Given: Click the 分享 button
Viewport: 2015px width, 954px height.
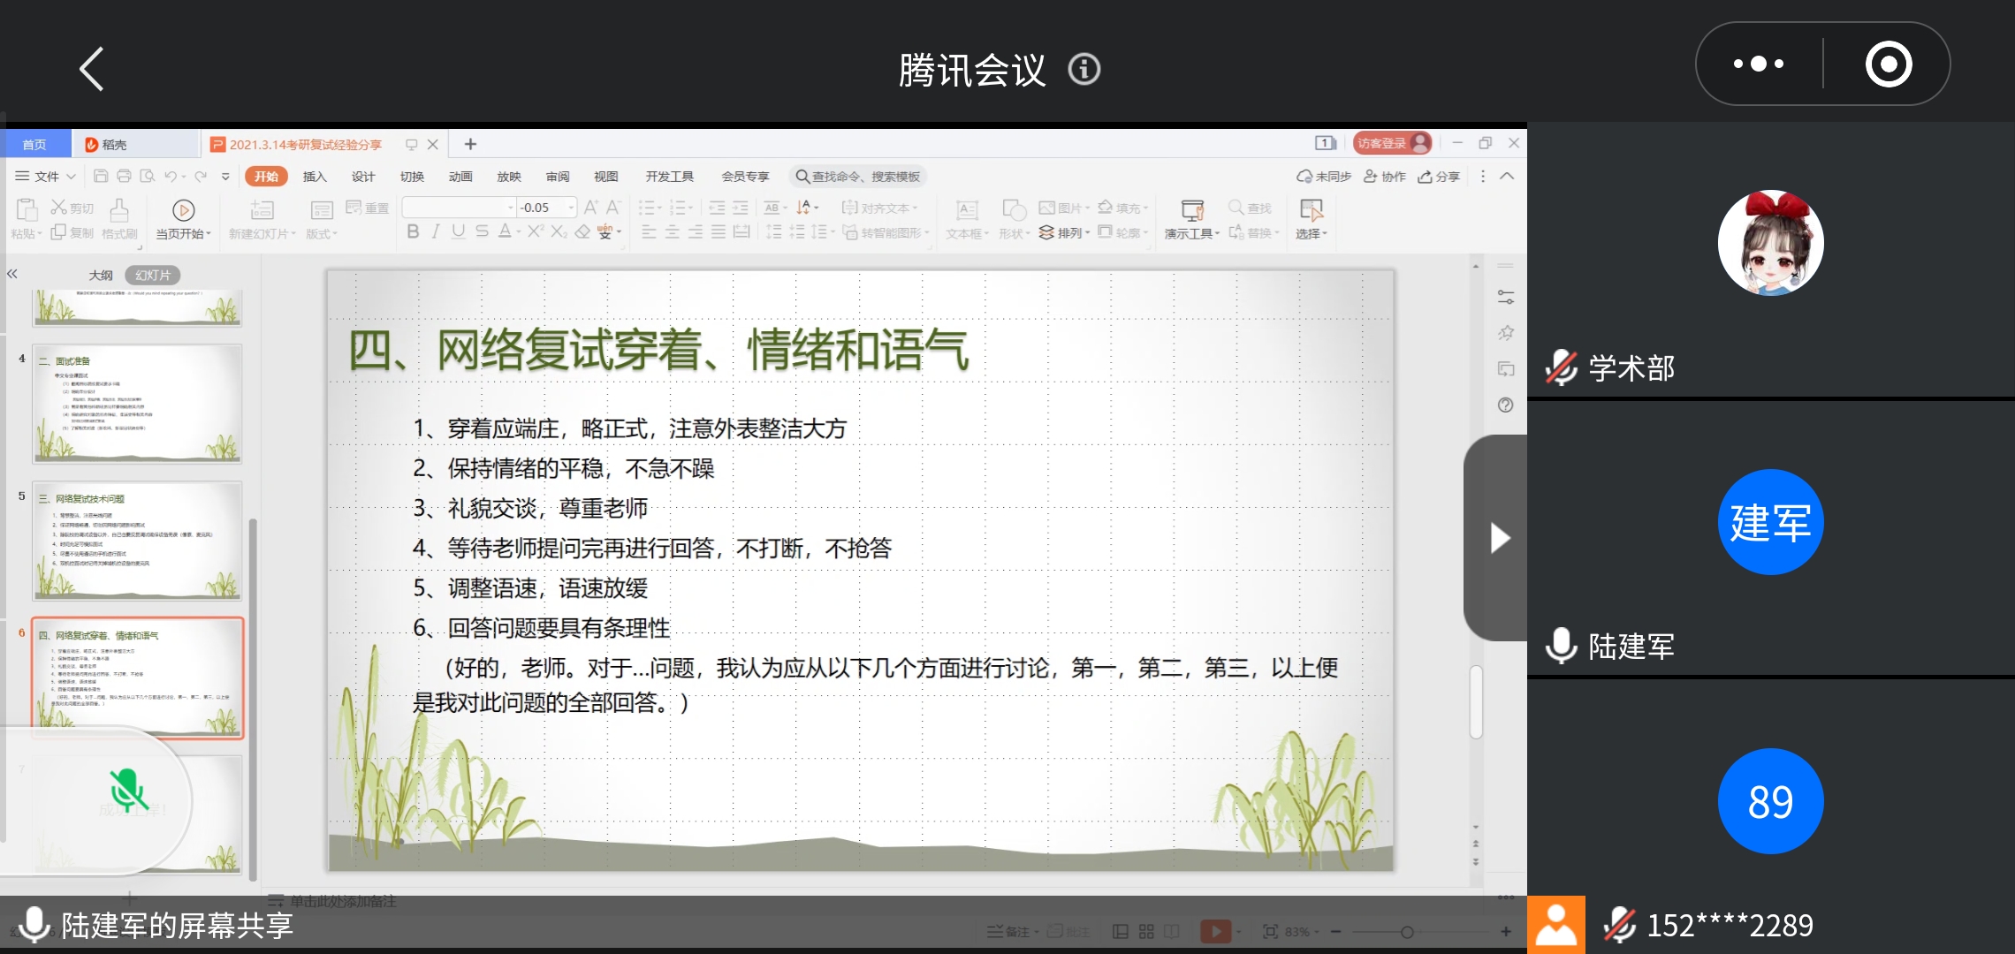Looking at the screenshot, I should click(1439, 177).
